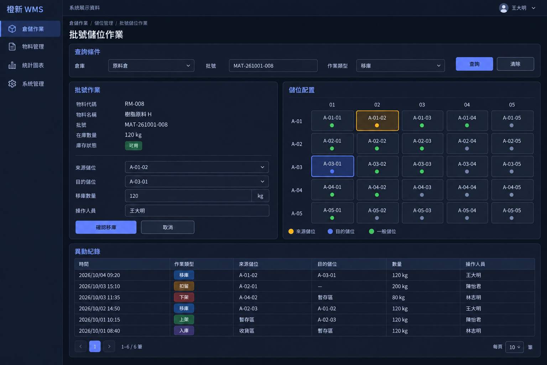Click the 2026/10/04 09:20 timestamp cell
Viewport: 547px width, 365px height.
(x=99, y=275)
